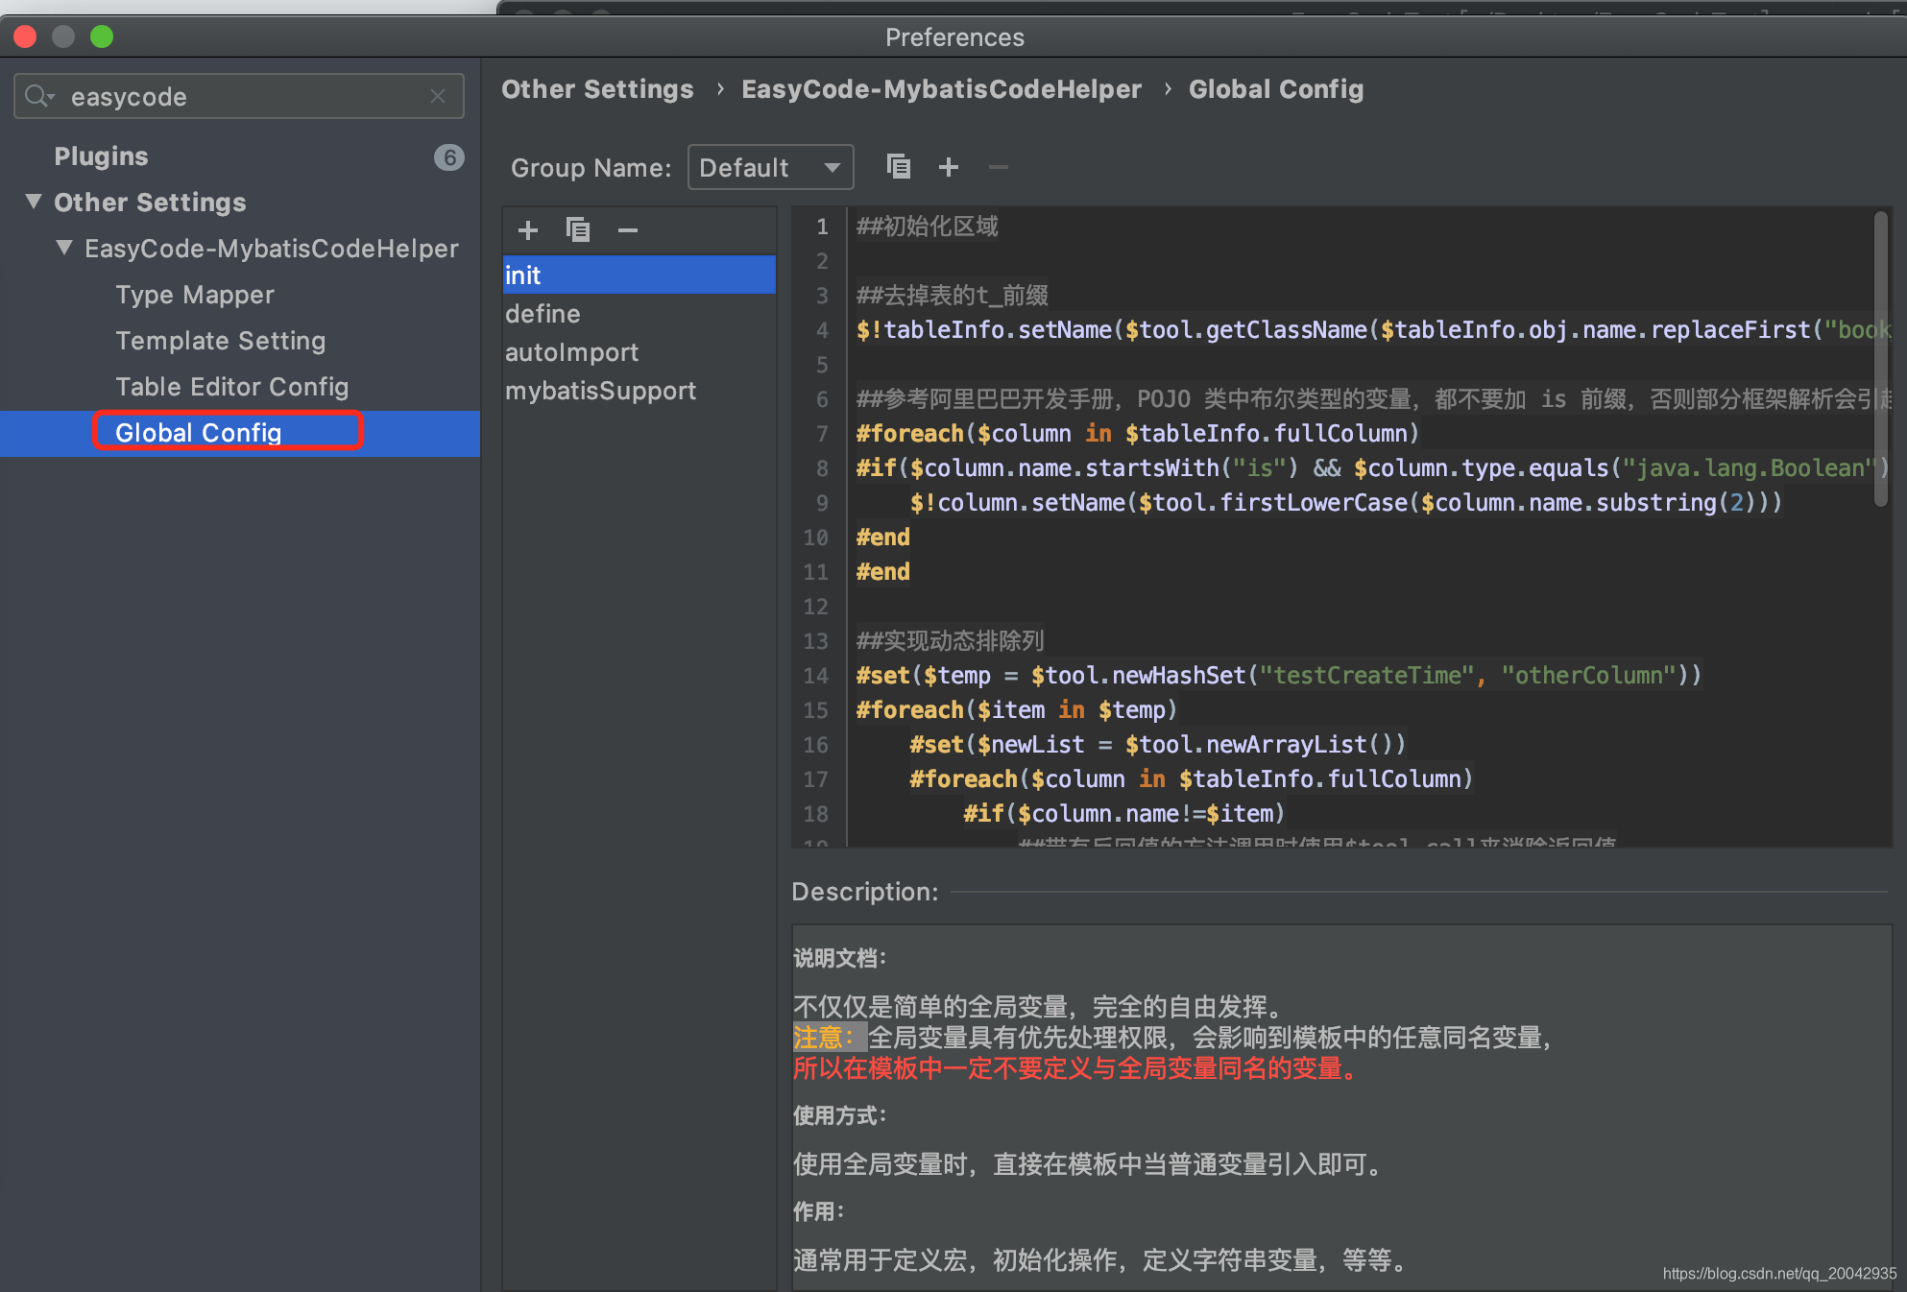This screenshot has width=1907, height=1292.
Task: Select the define template
Action: click(x=542, y=313)
